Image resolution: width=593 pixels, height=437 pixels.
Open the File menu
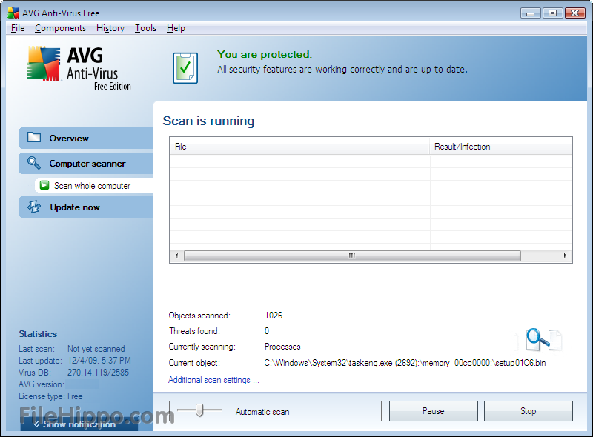pyautogui.click(x=18, y=28)
